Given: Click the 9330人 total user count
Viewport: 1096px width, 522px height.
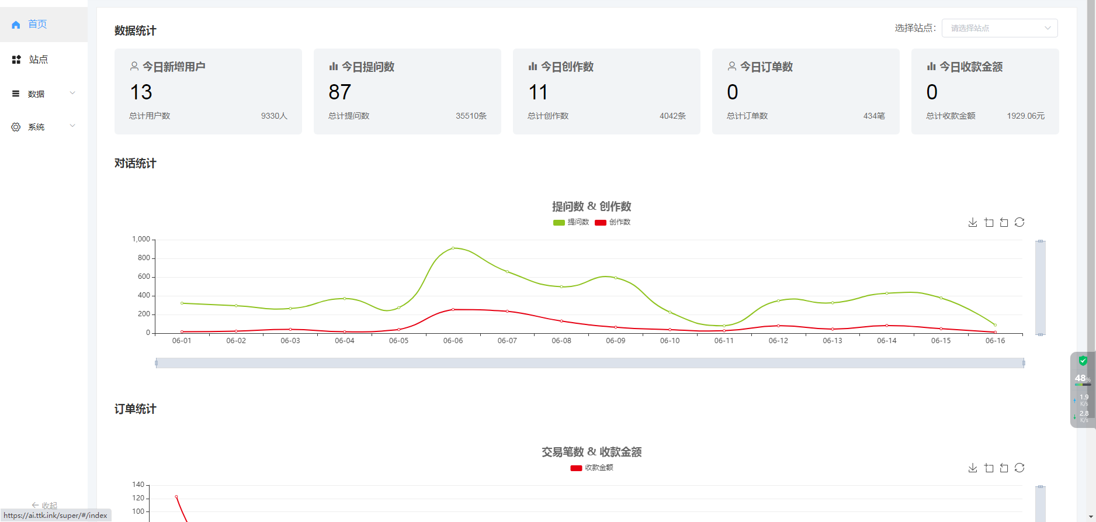Looking at the screenshot, I should click(x=274, y=116).
